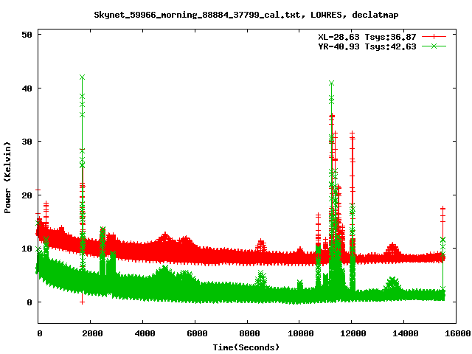Click the red XL legend line sample
Screen dimensions: 472x354
pos(434,37)
